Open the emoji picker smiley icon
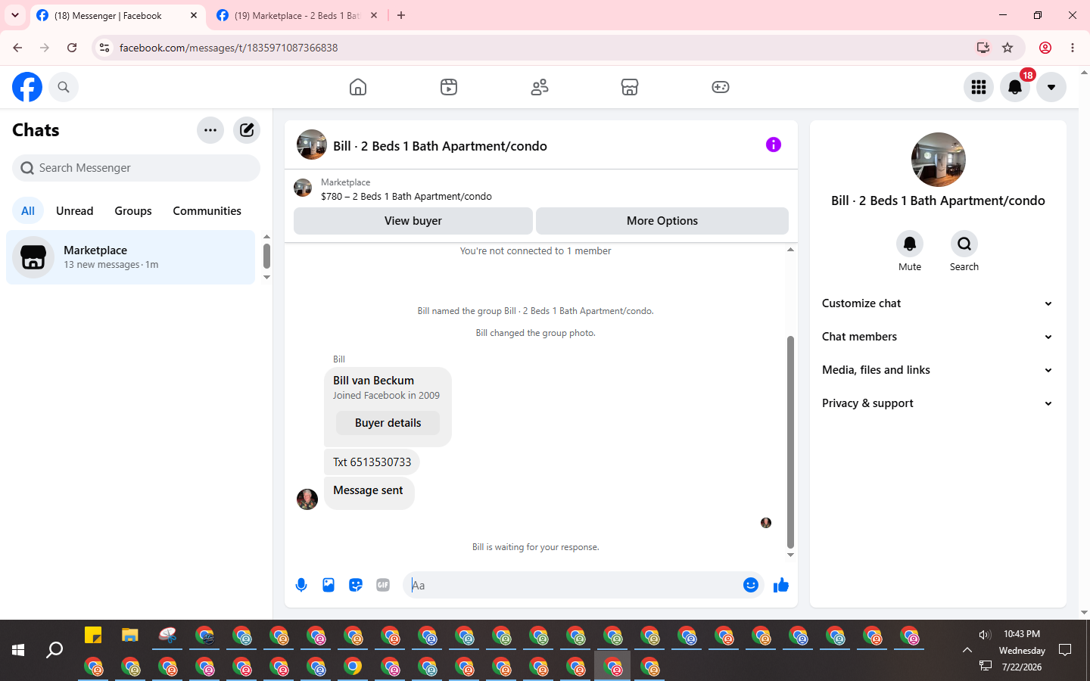Image resolution: width=1090 pixels, height=681 pixels. [751, 585]
